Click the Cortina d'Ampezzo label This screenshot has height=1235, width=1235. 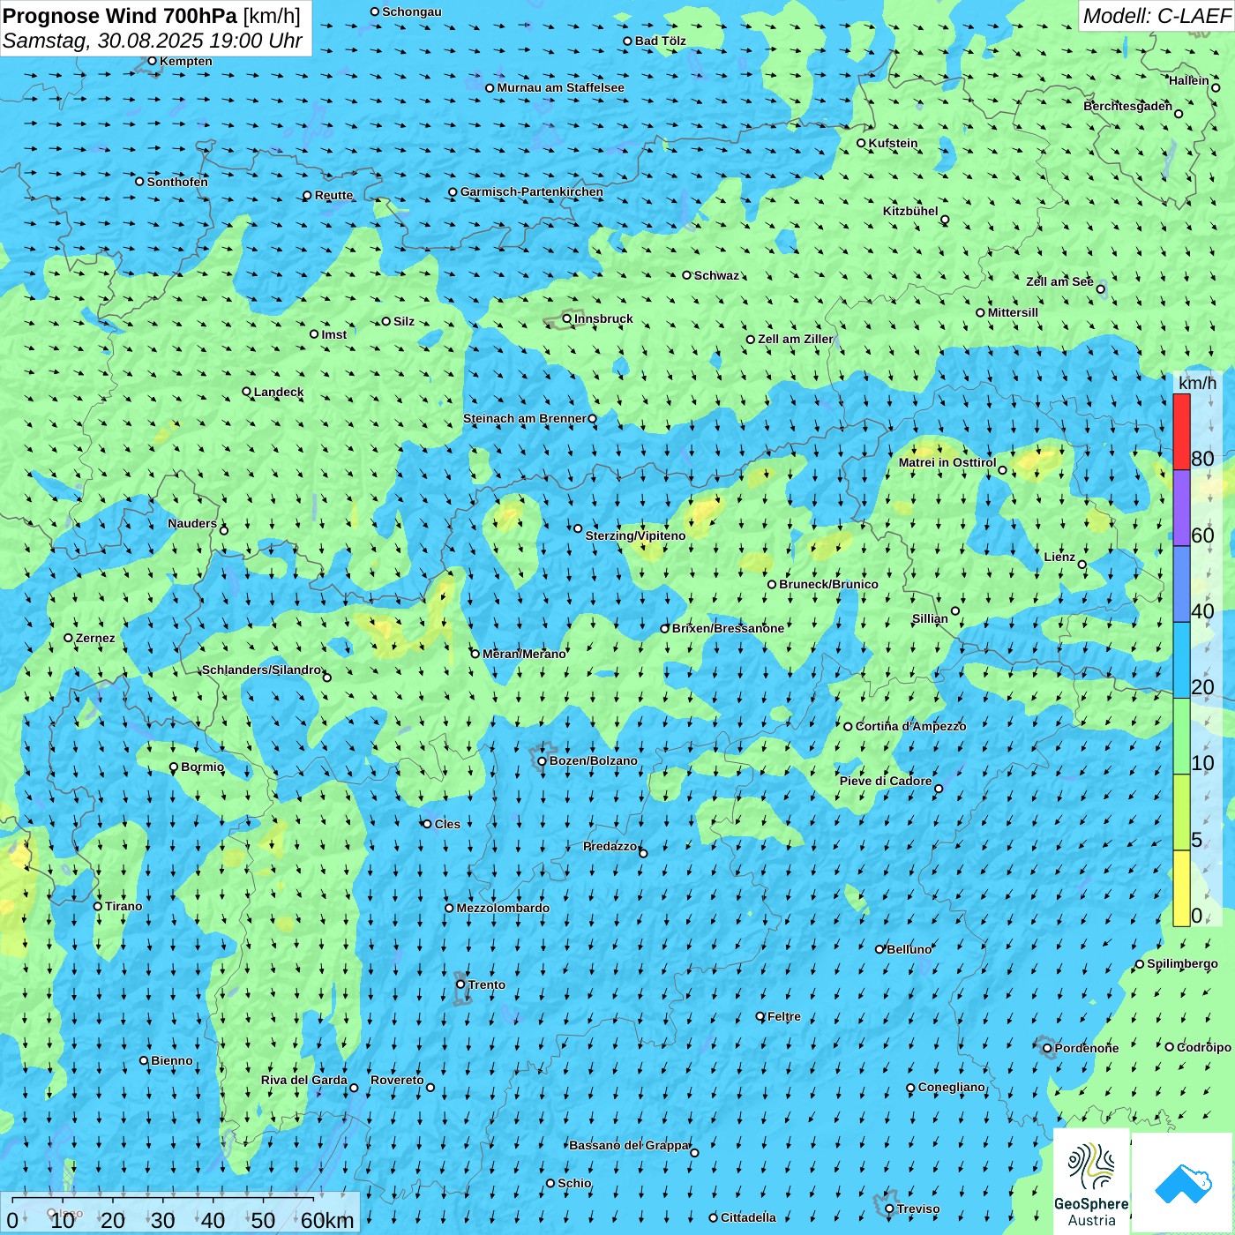[910, 726]
